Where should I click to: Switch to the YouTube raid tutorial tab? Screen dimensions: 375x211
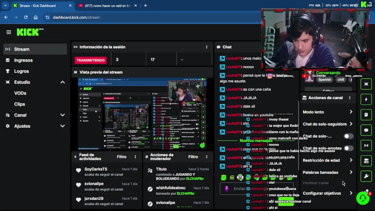(x=107, y=6)
